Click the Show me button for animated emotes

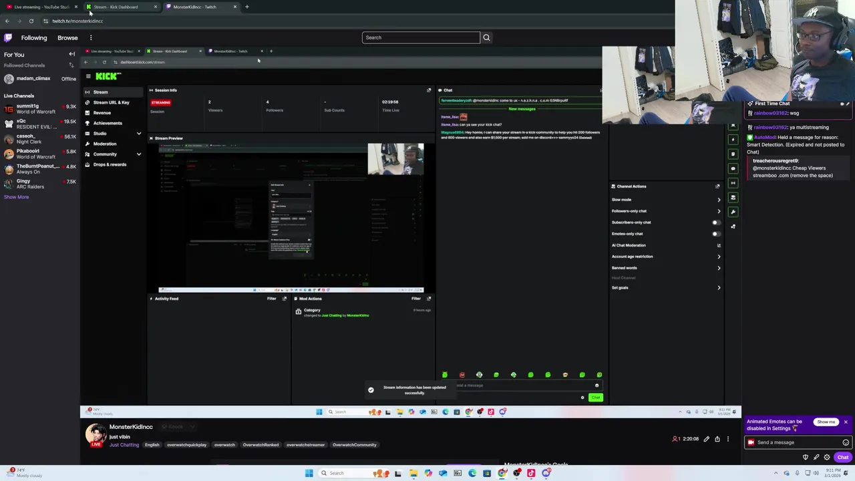click(826, 422)
